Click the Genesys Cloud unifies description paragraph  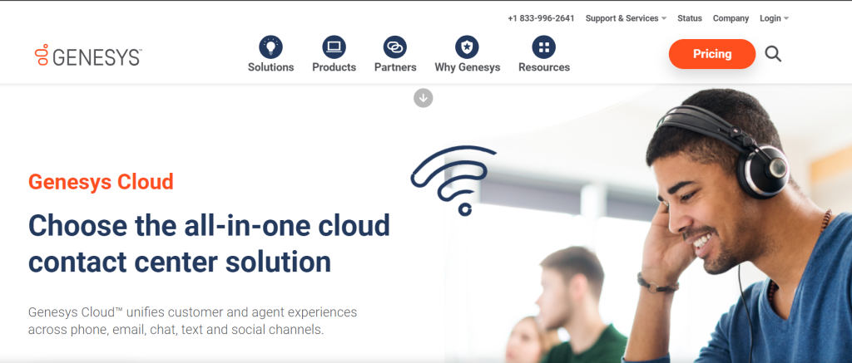192,321
